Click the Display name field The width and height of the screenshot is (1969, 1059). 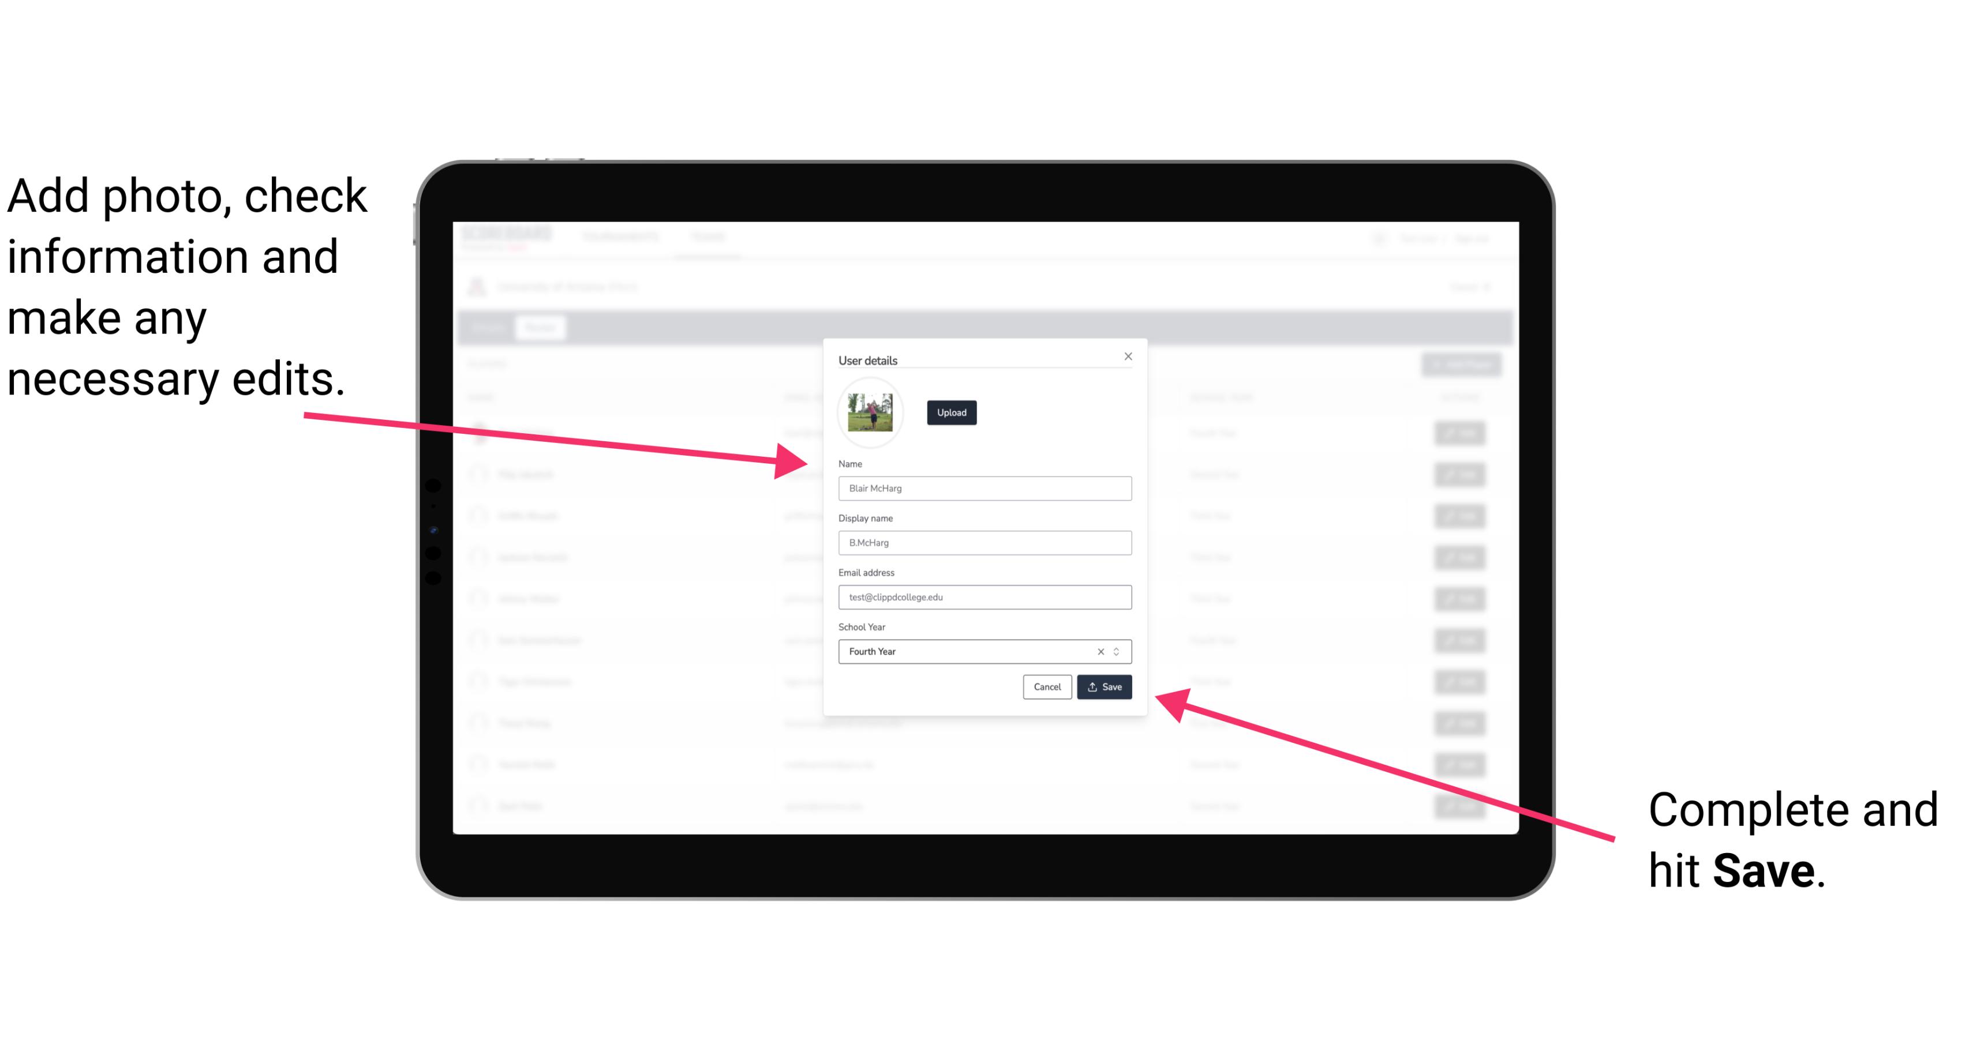(984, 543)
